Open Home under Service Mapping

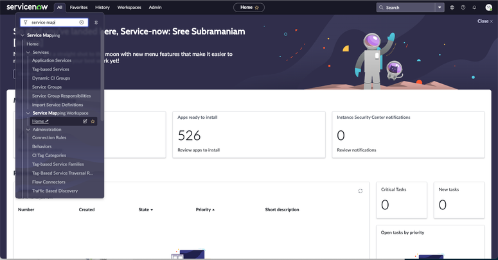32,44
